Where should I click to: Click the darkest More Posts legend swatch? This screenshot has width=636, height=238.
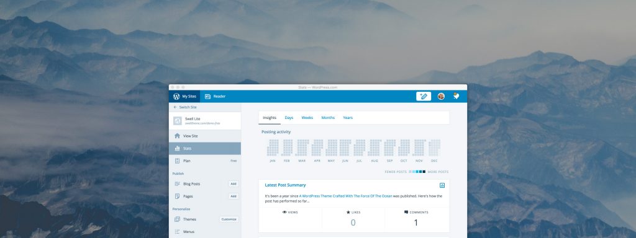(424, 172)
